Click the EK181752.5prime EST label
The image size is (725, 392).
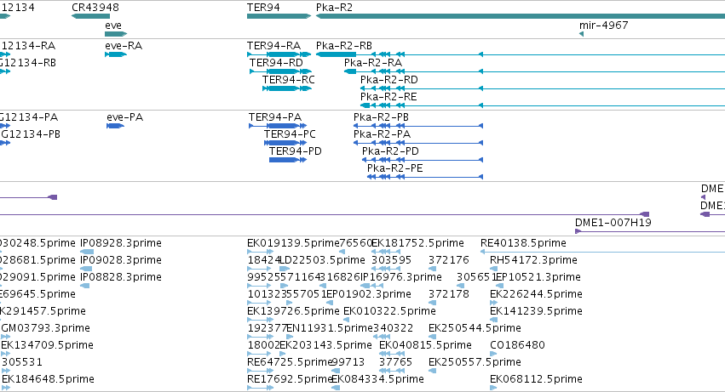point(417,243)
